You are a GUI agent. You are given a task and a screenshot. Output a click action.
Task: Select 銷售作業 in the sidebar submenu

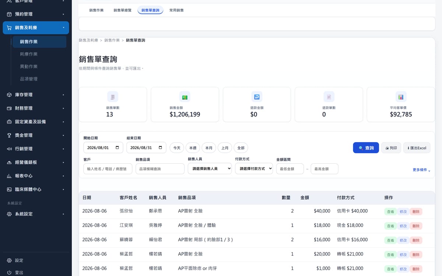39,42
